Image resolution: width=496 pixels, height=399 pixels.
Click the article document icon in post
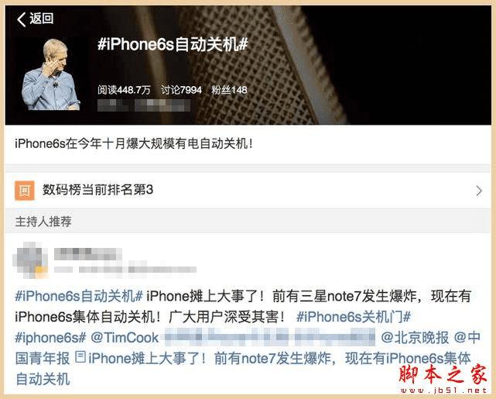[80, 357]
